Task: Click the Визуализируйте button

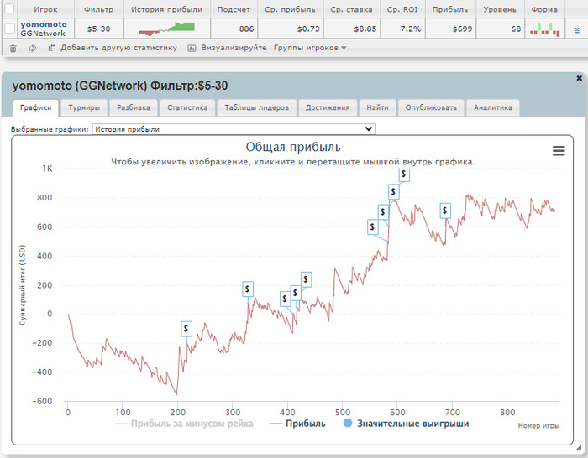Action: [x=234, y=48]
